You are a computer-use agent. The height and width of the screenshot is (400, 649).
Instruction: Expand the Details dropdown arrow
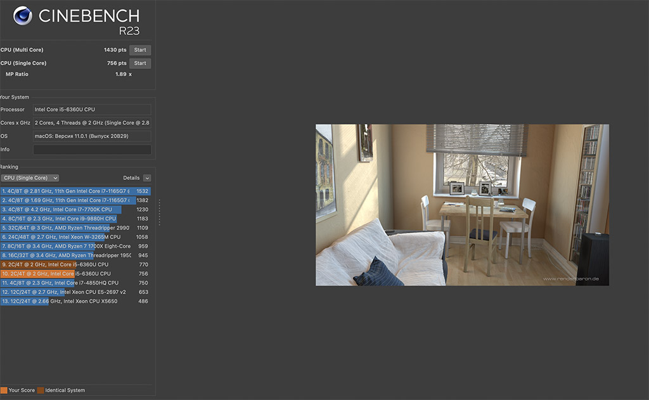(x=147, y=178)
